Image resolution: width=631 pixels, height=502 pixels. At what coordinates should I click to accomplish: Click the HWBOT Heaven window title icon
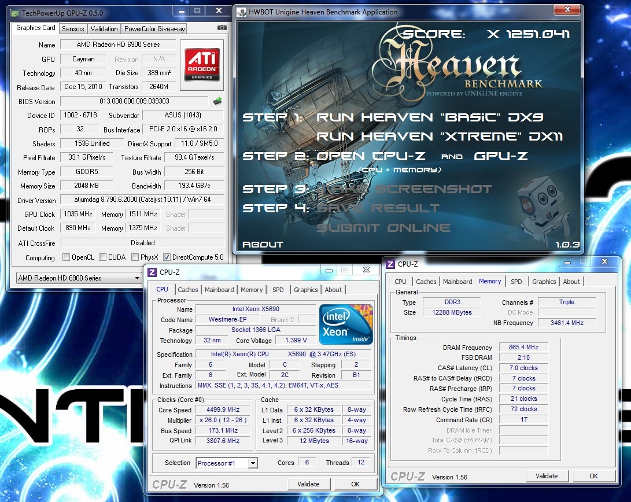[x=241, y=12]
